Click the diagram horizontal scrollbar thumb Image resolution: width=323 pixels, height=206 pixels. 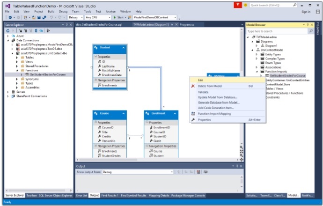pyautogui.click(x=108, y=160)
